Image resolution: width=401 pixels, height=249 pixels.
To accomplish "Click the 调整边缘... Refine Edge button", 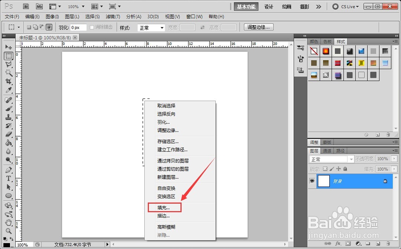I will click(x=259, y=27).
